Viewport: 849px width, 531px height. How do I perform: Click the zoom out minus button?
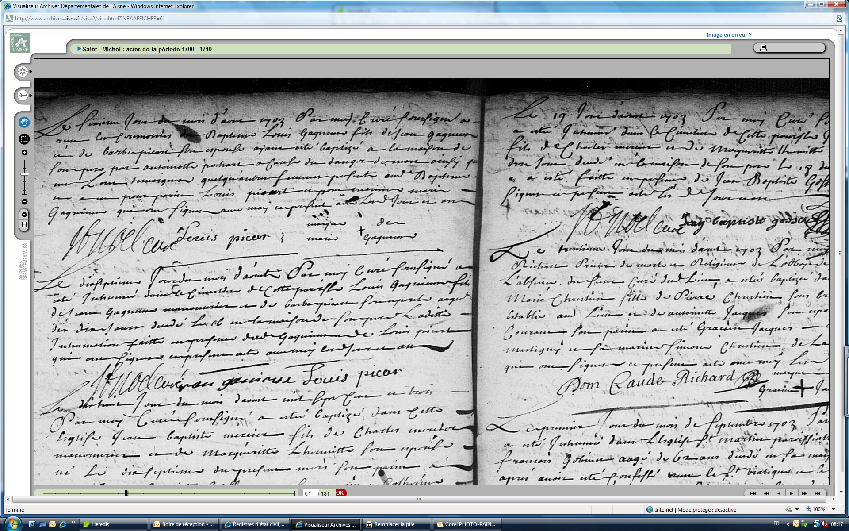[25, 202]
